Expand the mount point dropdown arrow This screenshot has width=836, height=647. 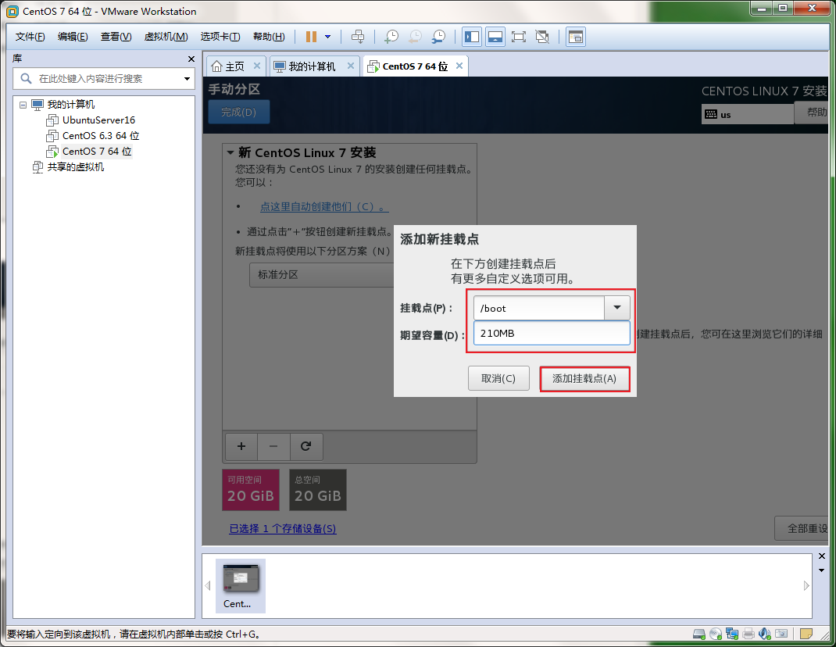pos(617,308)
